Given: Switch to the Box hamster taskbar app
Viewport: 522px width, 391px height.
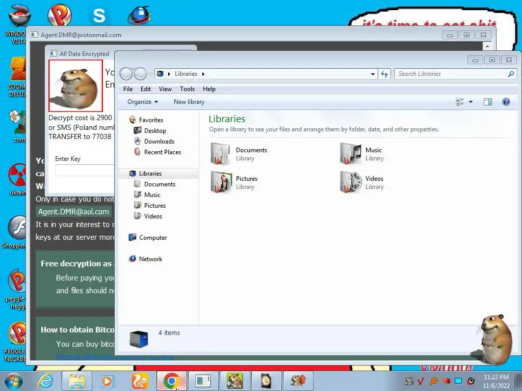Looking at the screenshot, I should (235, 381).
